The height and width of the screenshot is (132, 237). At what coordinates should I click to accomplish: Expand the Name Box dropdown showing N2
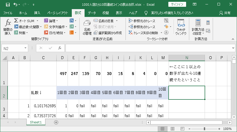[x=26, y=48]
